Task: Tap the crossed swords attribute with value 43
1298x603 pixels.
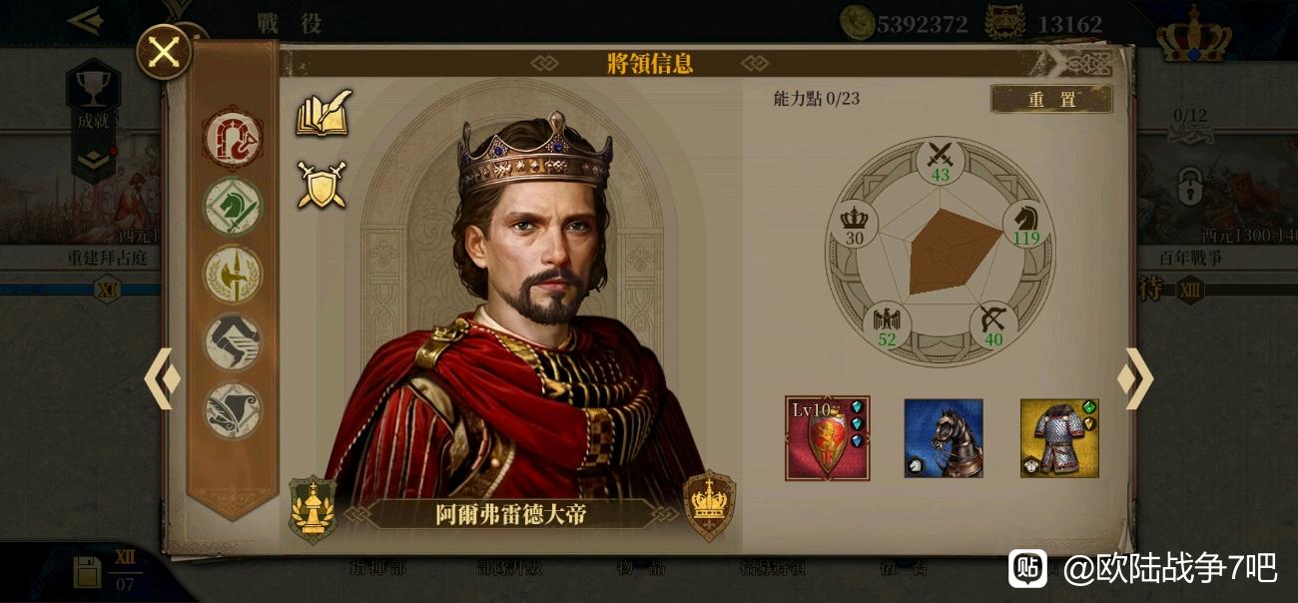Action: (x=940, y=162)
